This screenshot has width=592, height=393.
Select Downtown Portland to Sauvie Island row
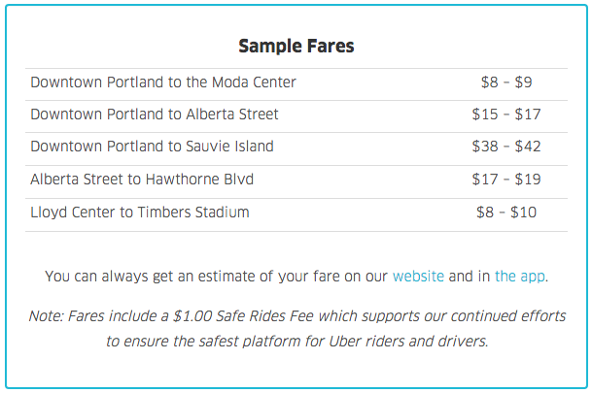296,148
